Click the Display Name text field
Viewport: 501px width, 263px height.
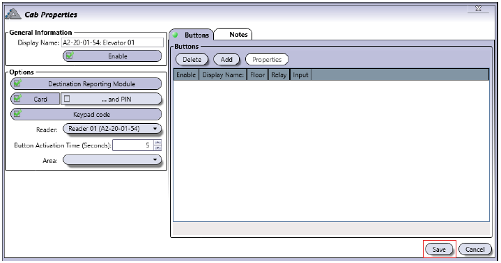click(112, 42)
